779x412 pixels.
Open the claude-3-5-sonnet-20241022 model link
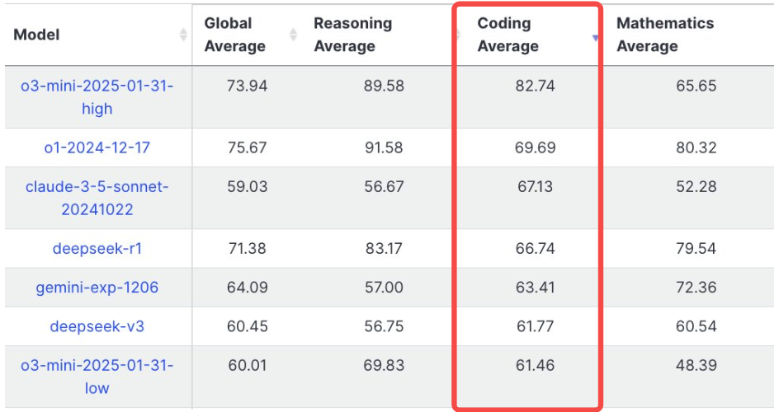point(97,198)
